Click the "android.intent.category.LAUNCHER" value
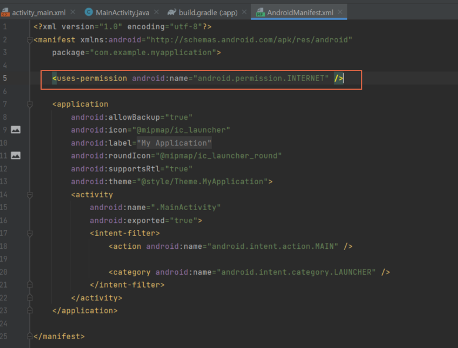Viewport: 458px width, 348px height. click(296, 272)
